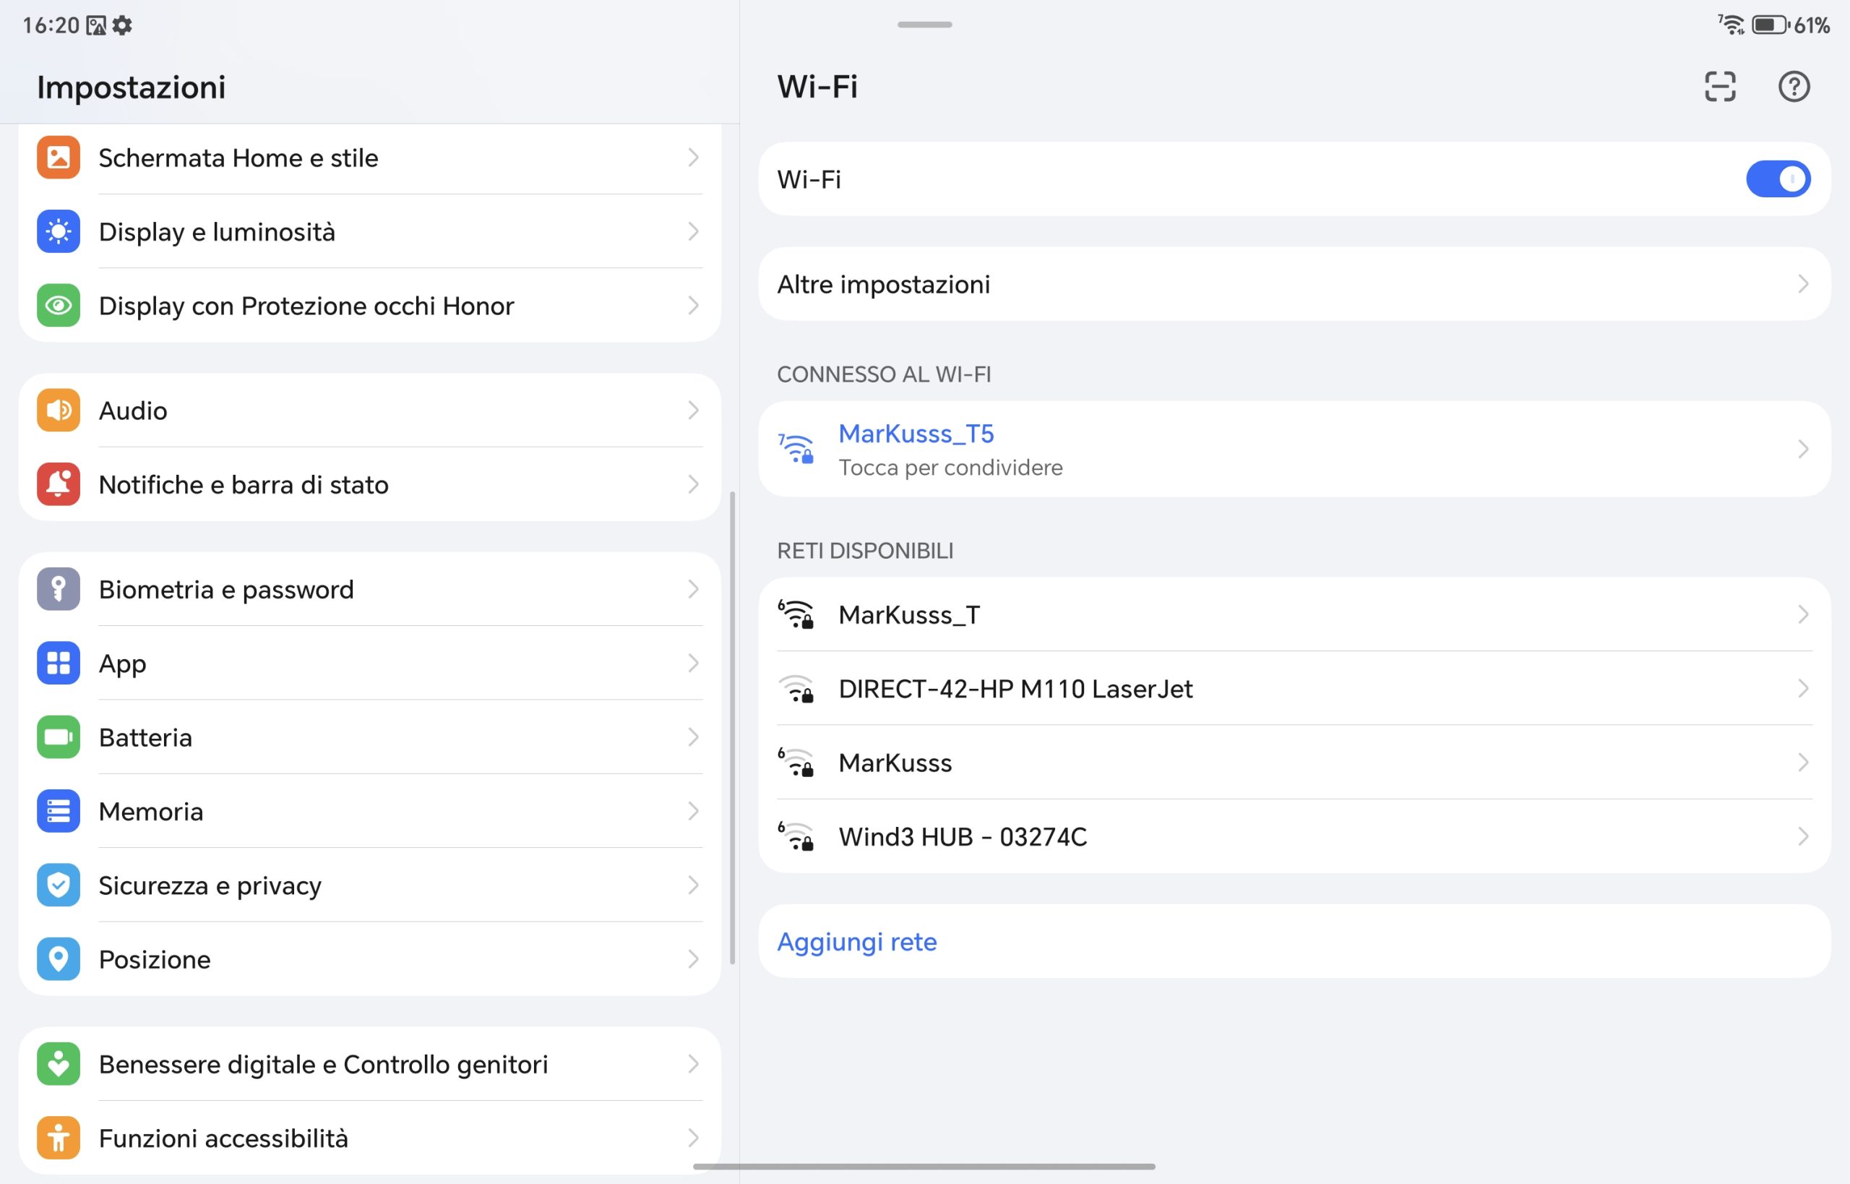The image size is (1850, 1184).
Task: Tap the Wi-Fi signal icon in status bar
Action: click(1731, 25)
